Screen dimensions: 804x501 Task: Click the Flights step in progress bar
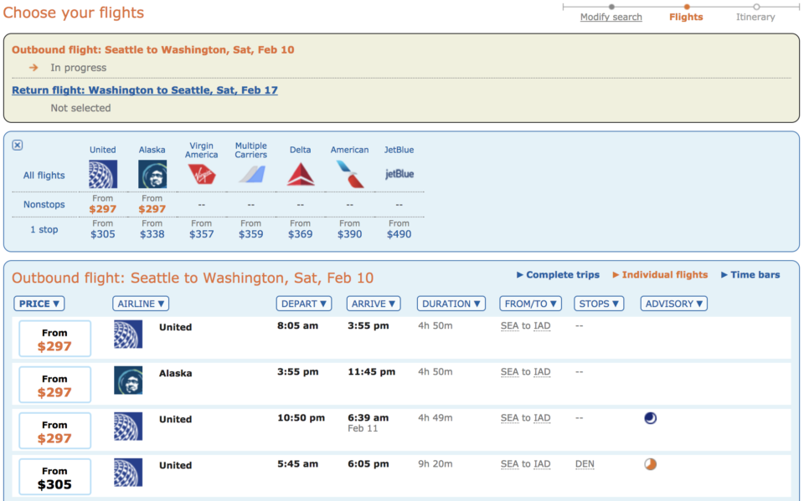point(686,17)
